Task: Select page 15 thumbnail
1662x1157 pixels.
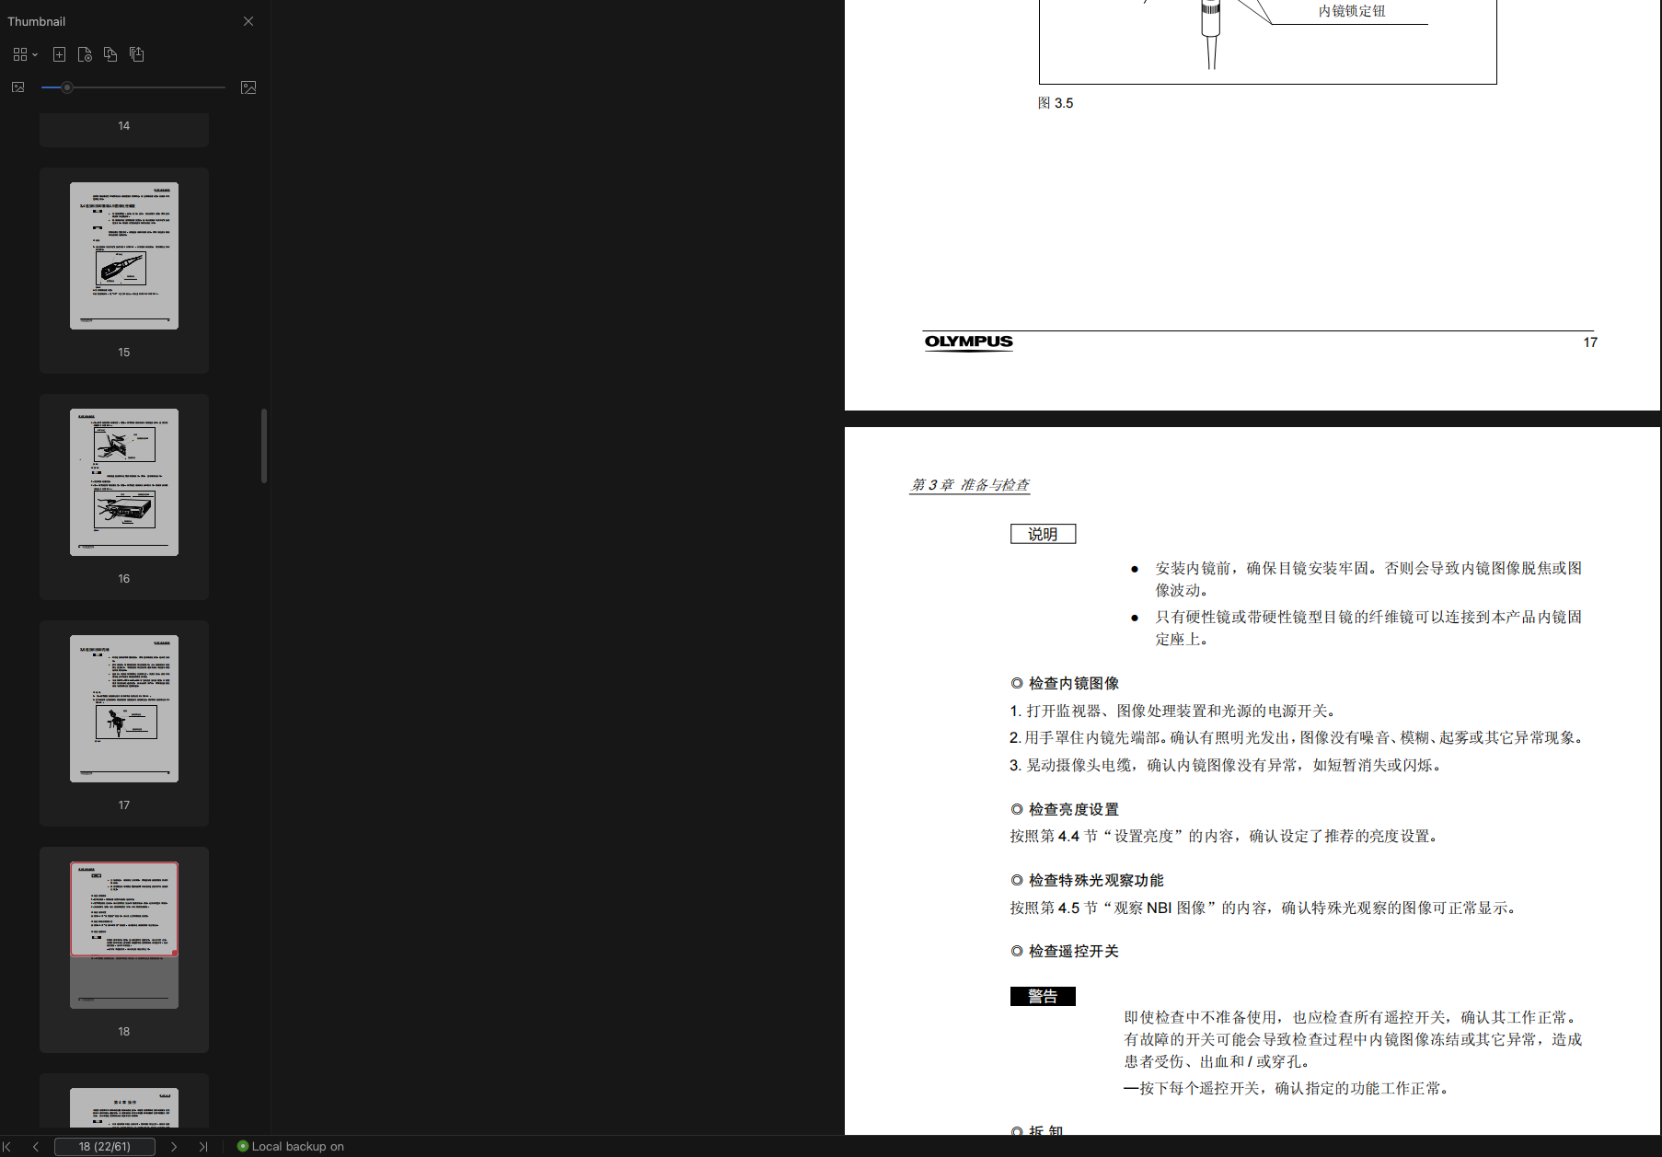Action: pos(123,255)
